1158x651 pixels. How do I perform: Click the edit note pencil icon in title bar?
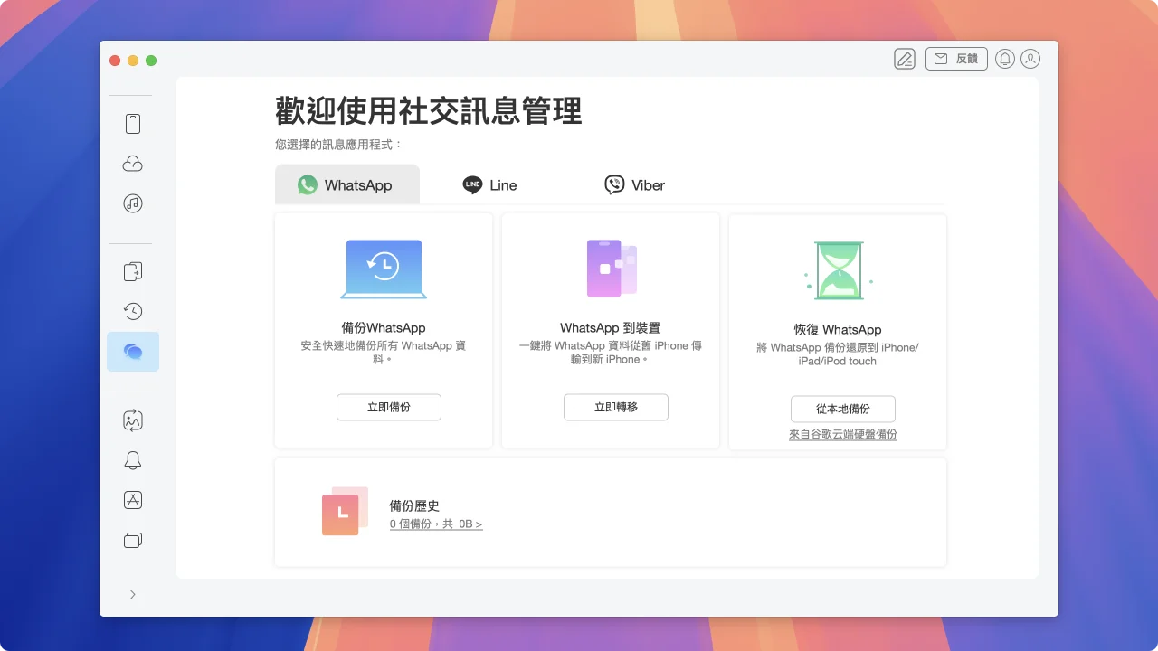905,59
